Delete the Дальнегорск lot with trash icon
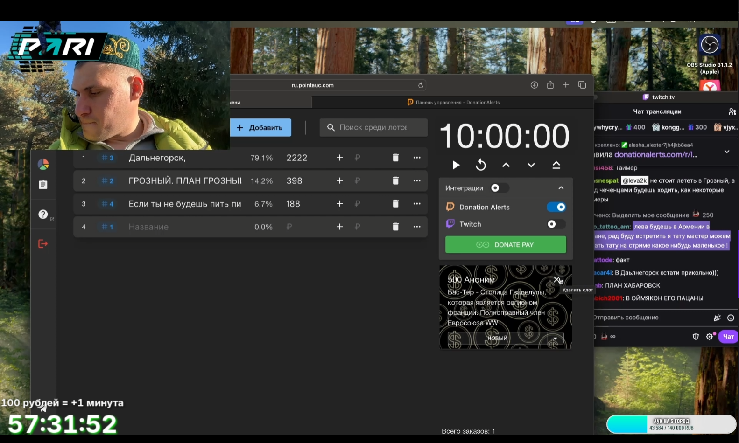 [395, 158]
